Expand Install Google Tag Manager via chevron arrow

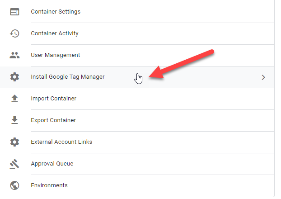pos(263,77)
